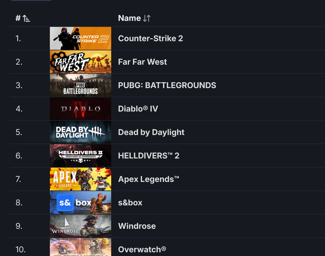Click the HELLDIVERS 2 capsule artwork
The width and height of the screenshot is (325, 256).
click(80, 156)
